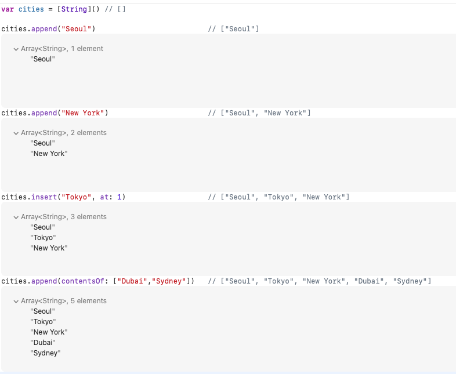Select "Seoul" row in 2 elements array
Image resolution: width=456 pixels, height=374 pixels.
pos(43,143)
